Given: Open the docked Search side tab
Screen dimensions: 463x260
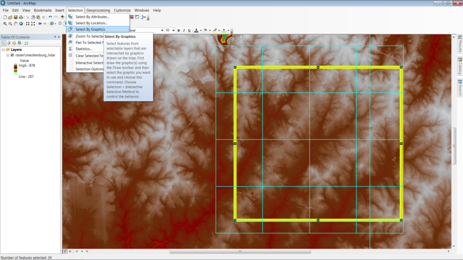Looking at the screenshot, I should [x=460, y=88].
